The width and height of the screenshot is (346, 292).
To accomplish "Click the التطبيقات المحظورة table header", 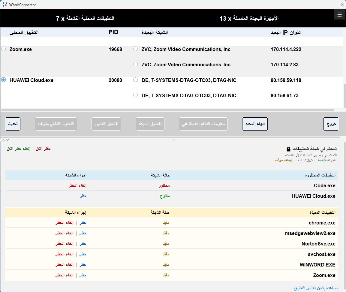I will (x=320, y=175).
